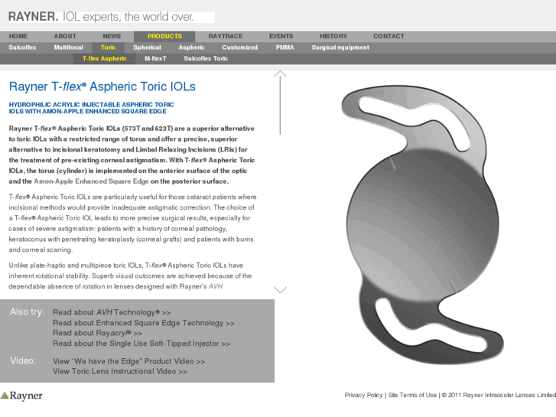Read about Enhanced Square Edge Technology
This screenshot has width=556, height=417.
(x=144, y=323)
